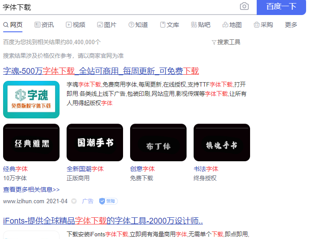Click the 贴吧 icon

click(194, 25)
